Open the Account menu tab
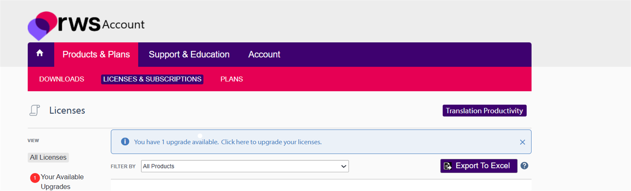 [264, 55]
